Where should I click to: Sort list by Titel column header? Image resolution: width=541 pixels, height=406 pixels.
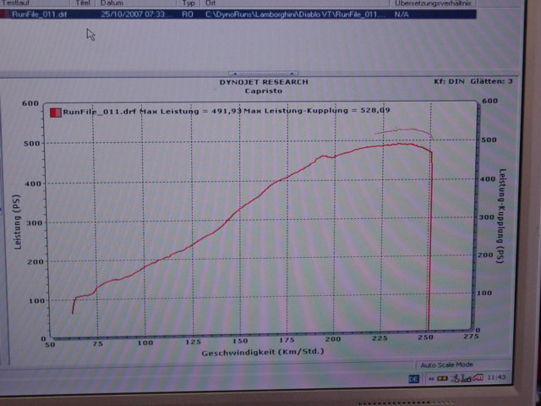[x=83, y=4]
